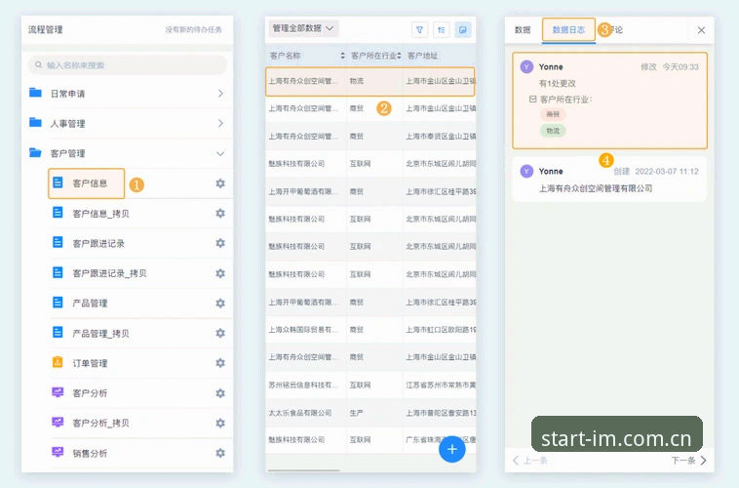The height and width of the screenshot is (488, 739).
Task: Click the filter funnel icon
Action: click(419, 29)
